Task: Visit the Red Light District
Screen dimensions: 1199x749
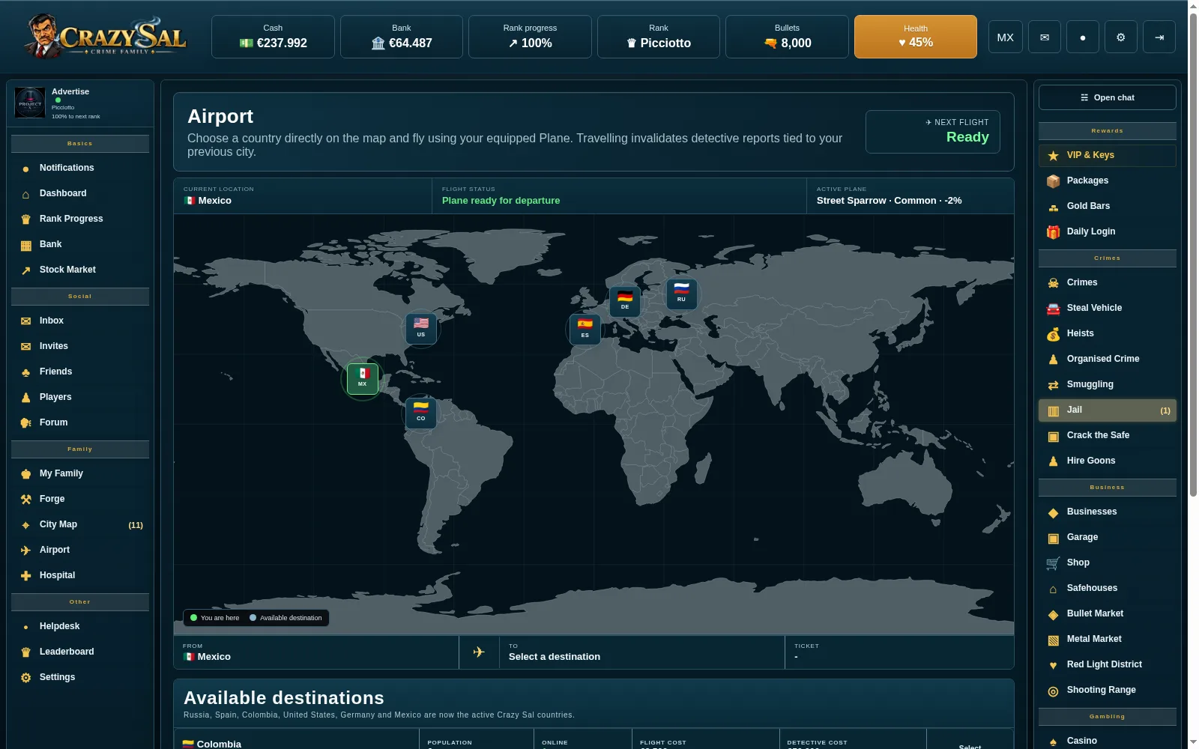Action: point(1107,664)
